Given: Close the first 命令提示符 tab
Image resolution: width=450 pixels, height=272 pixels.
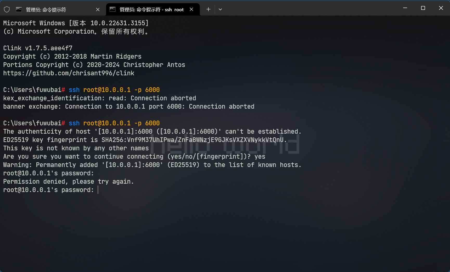Looking at the screenshot, I should click(98, 10).
